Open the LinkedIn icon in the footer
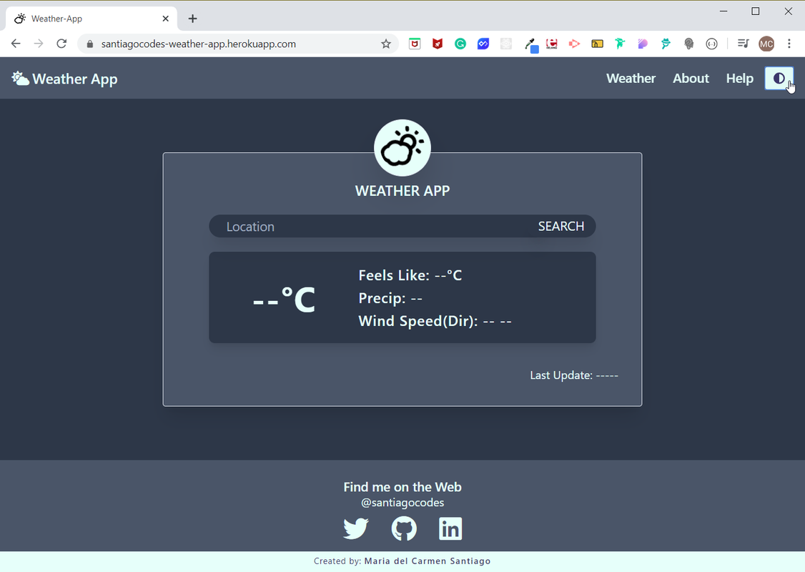The width and height of the screenshot is (805, 572). pyautogui.click(x=450, y=528)
